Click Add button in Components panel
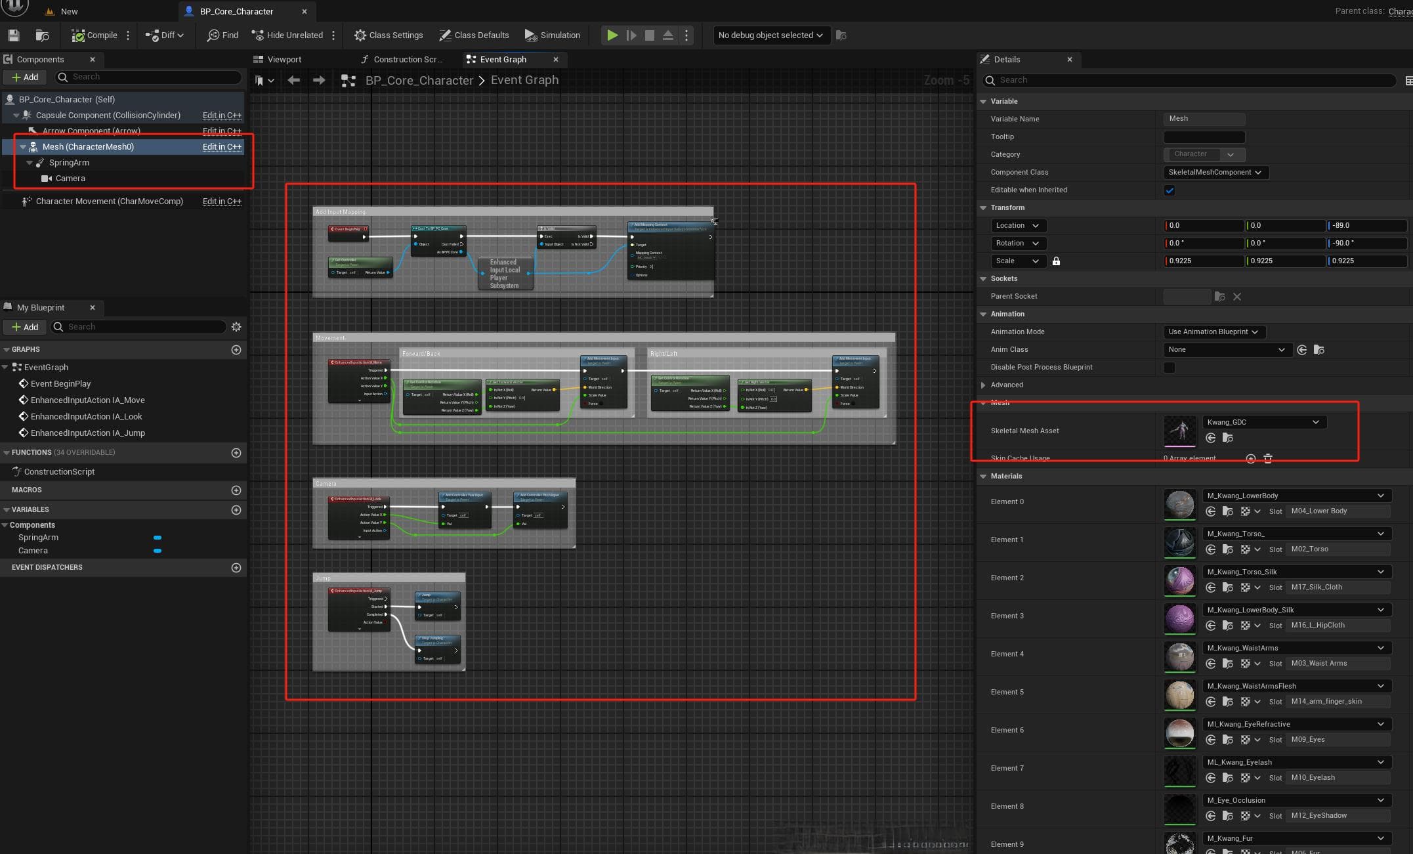 pyautogui.click(x=25, y=77)
